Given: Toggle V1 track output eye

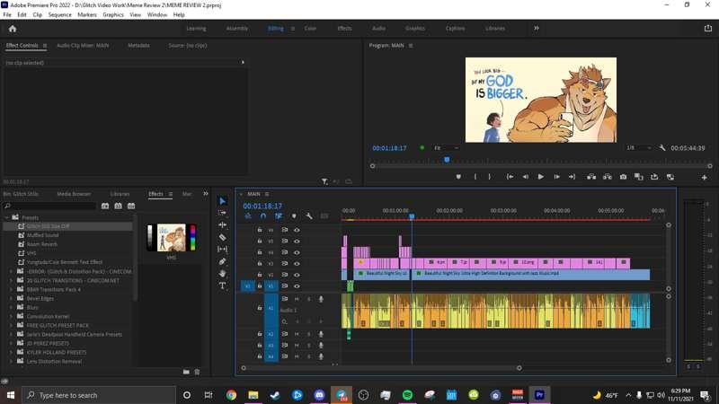Looking at the screenshot, I should tap(297, 285).
